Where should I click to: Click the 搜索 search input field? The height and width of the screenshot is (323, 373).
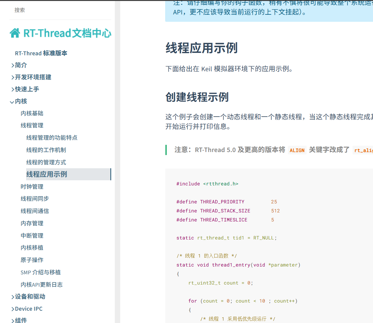pyautogui.click(x=60, y=10)
